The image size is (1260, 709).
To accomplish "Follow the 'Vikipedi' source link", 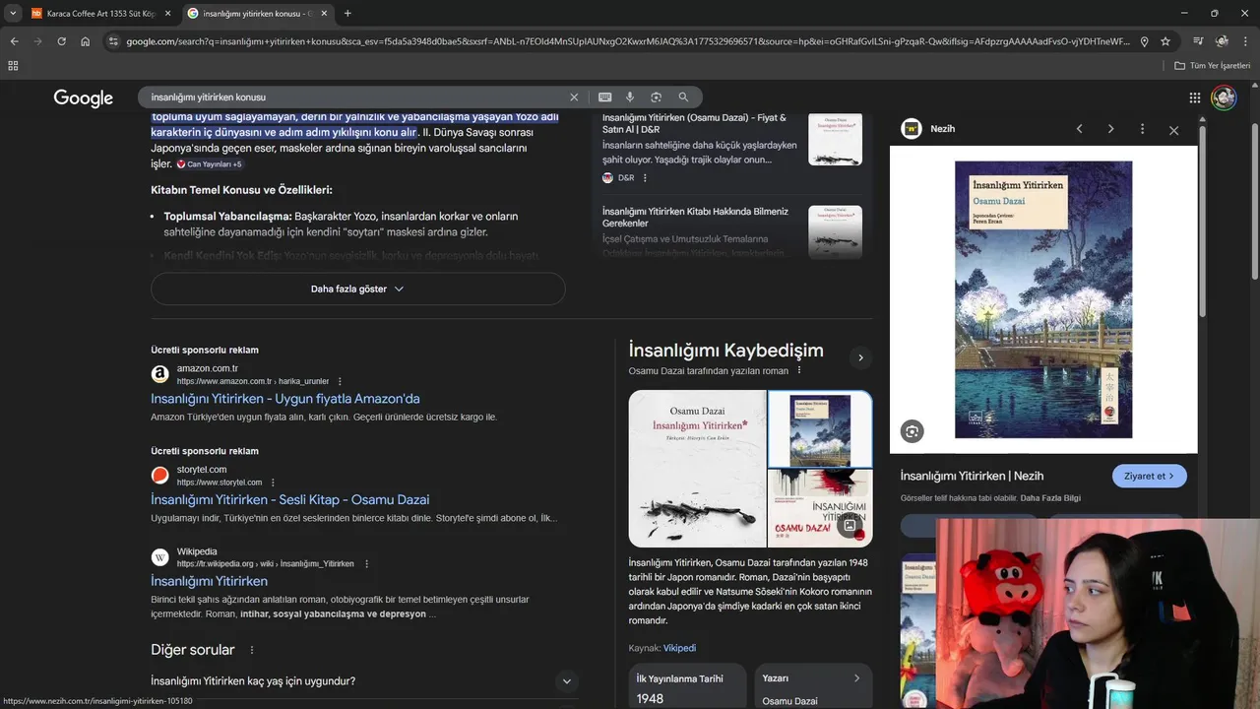I will 679,648.
